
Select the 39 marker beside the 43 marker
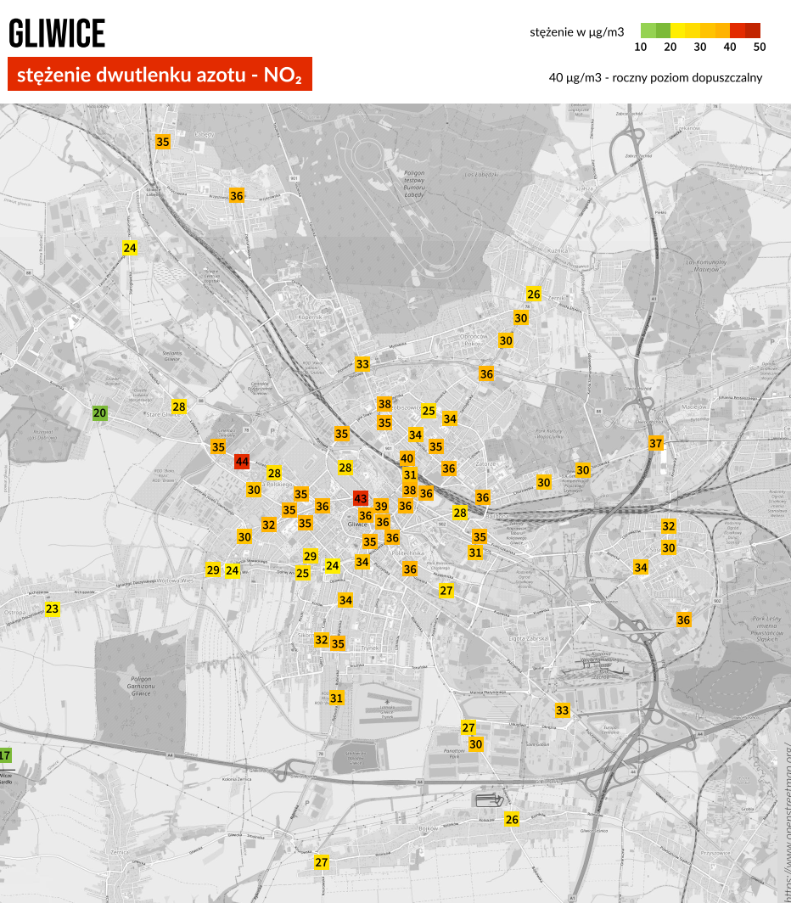click(381, 506)
